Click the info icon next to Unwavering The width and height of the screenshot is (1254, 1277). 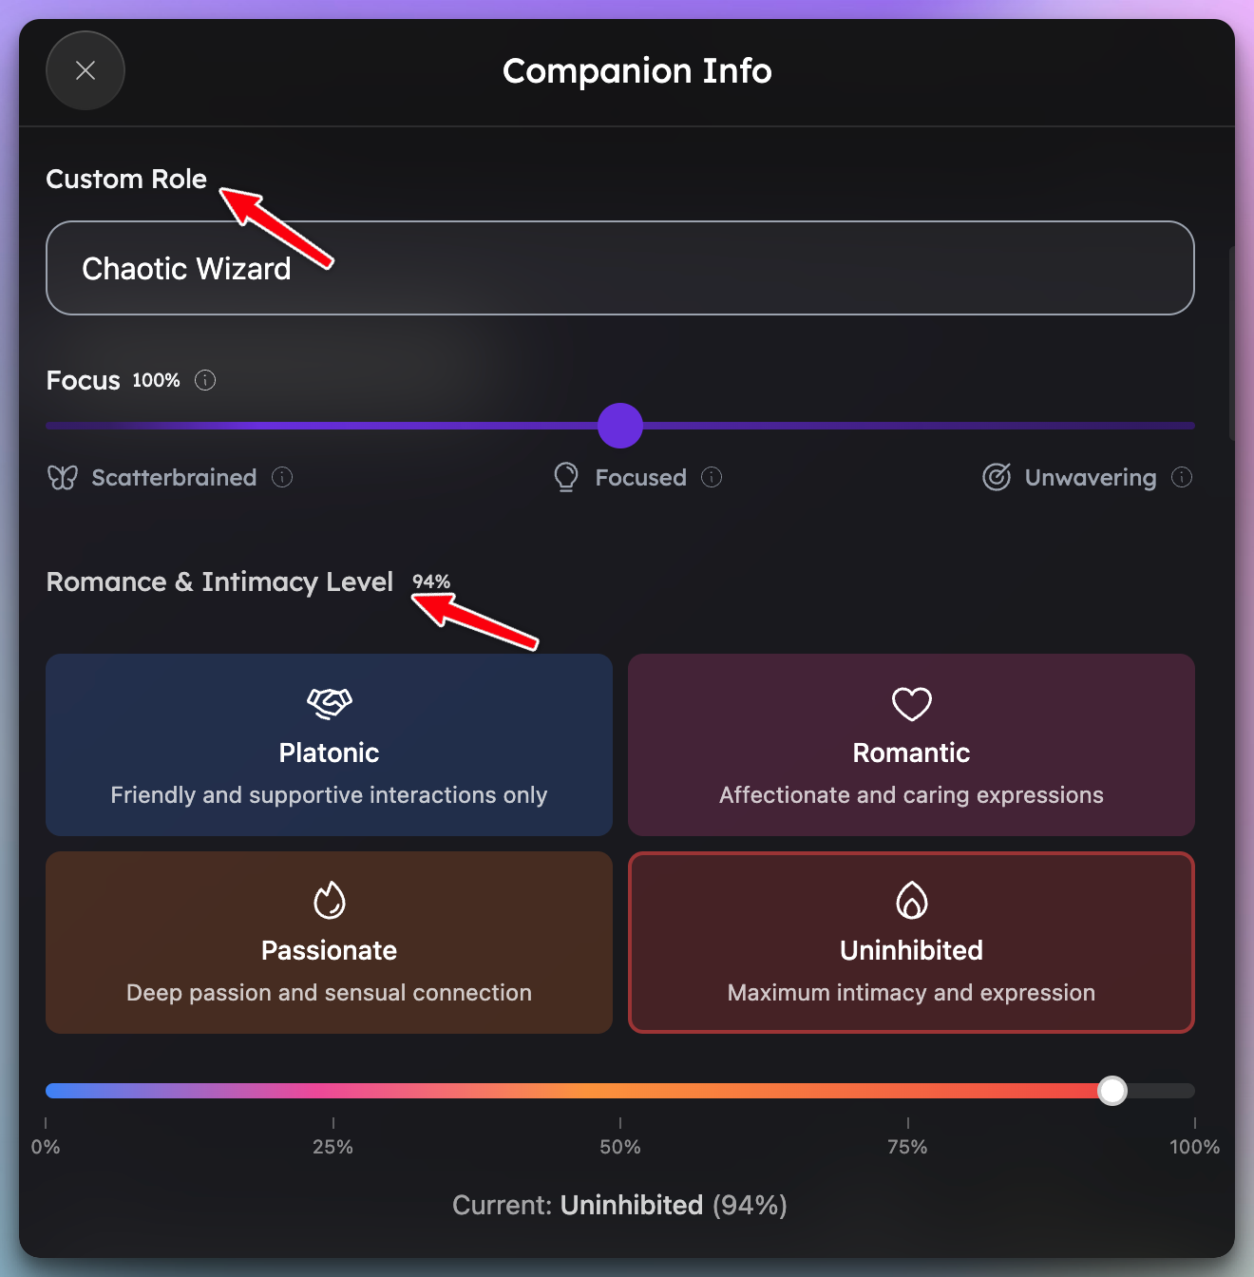(x=1182, y=477)
